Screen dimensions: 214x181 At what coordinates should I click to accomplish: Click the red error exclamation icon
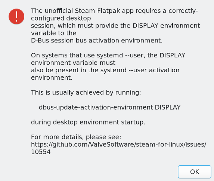(16, 16)
